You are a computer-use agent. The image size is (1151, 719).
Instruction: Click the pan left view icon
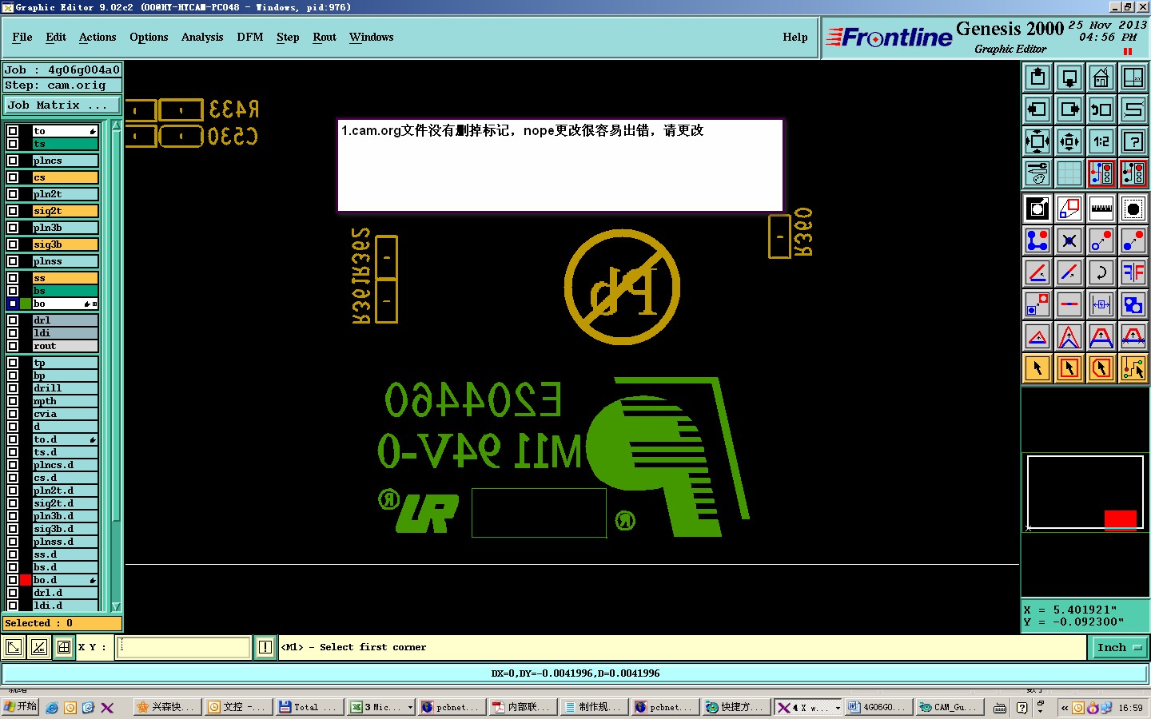click(1037, 109)
